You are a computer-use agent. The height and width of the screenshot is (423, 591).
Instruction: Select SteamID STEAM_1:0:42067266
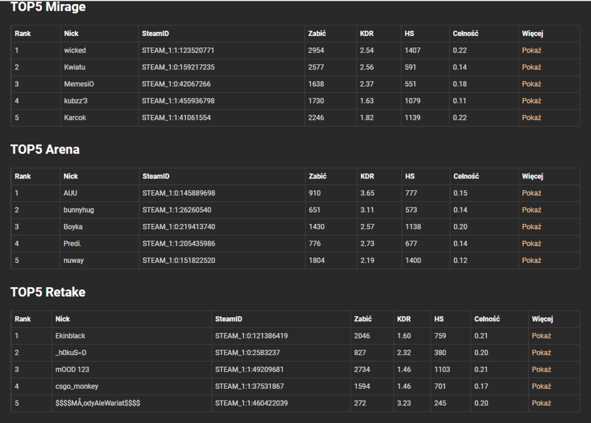176,84
